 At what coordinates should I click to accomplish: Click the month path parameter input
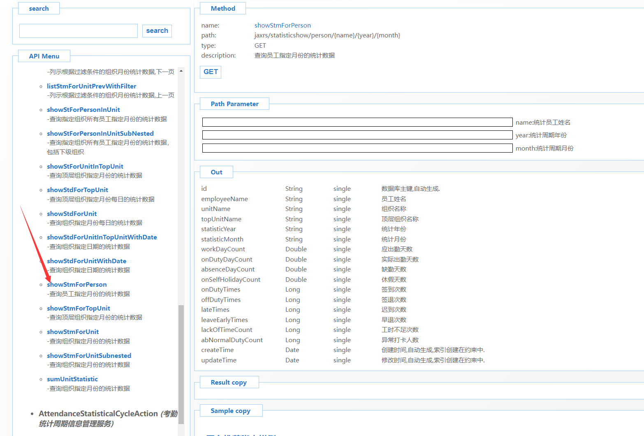357,148
